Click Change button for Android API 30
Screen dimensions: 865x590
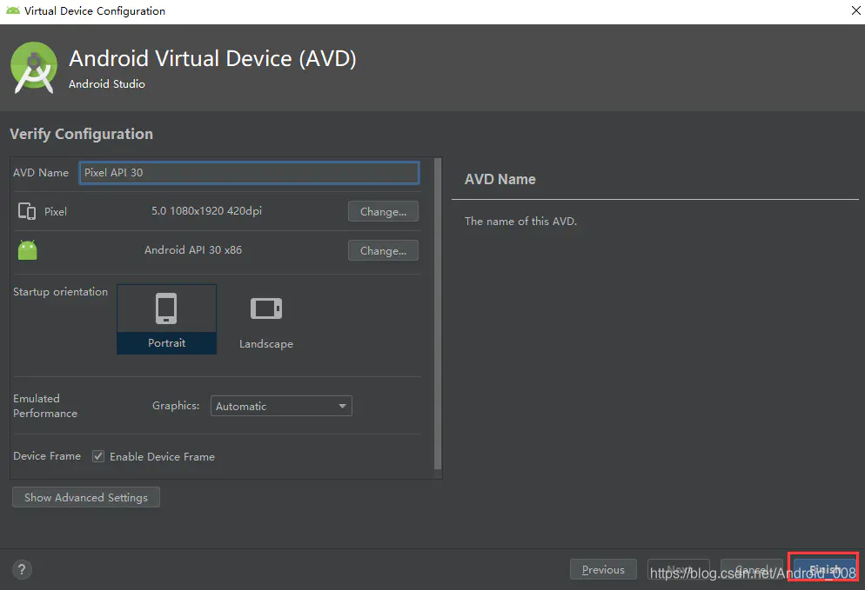tap(383, 250)
